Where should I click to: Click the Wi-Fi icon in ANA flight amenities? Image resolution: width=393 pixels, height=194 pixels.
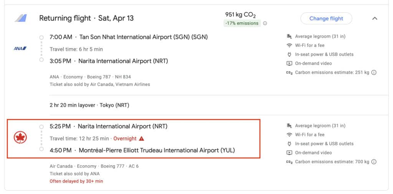pos(289,45)
